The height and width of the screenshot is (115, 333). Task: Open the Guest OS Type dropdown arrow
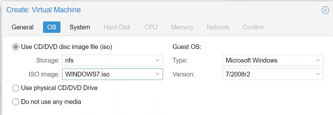point(318,60)
